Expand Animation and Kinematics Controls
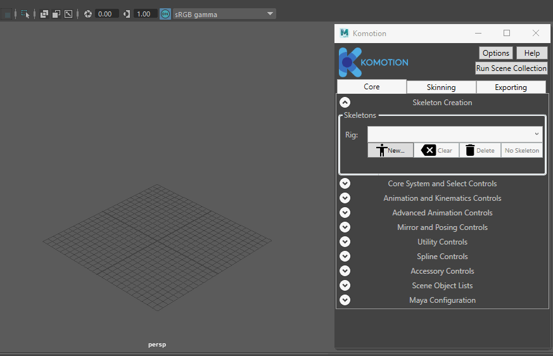The width and height of the screenshot is (553, 356). [345, 198]
